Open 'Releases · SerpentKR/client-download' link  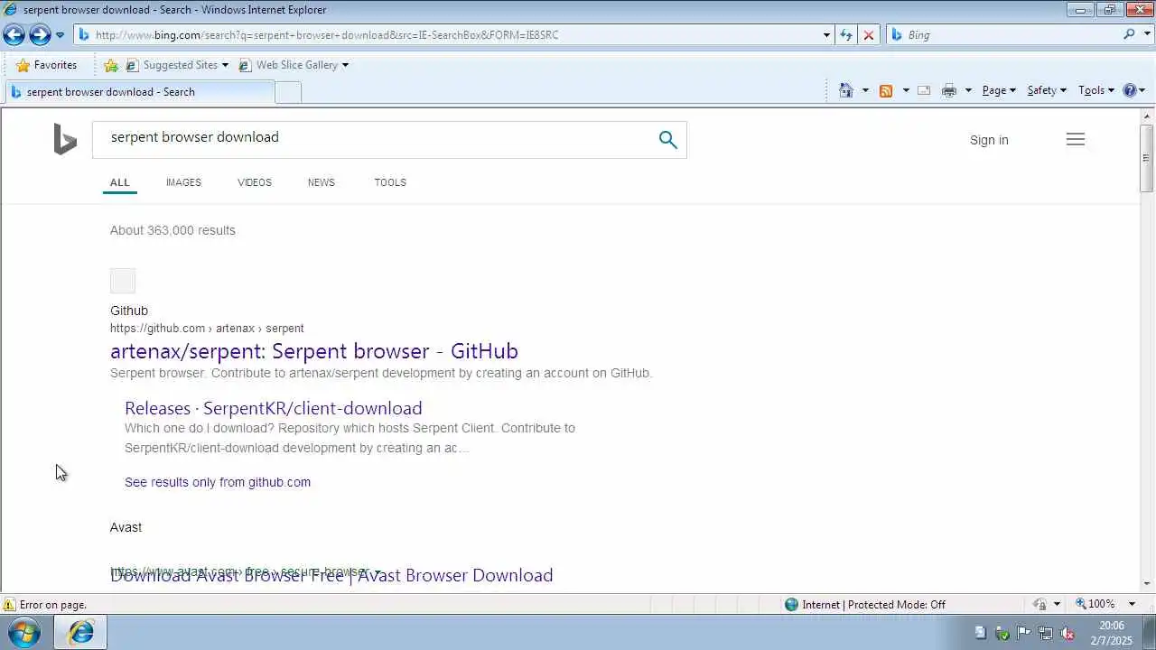(274, 408)
